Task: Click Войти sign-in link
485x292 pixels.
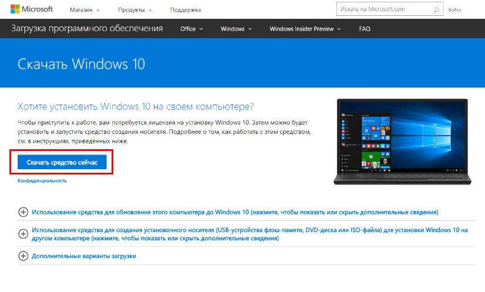Action: click(x=454, y=10)
